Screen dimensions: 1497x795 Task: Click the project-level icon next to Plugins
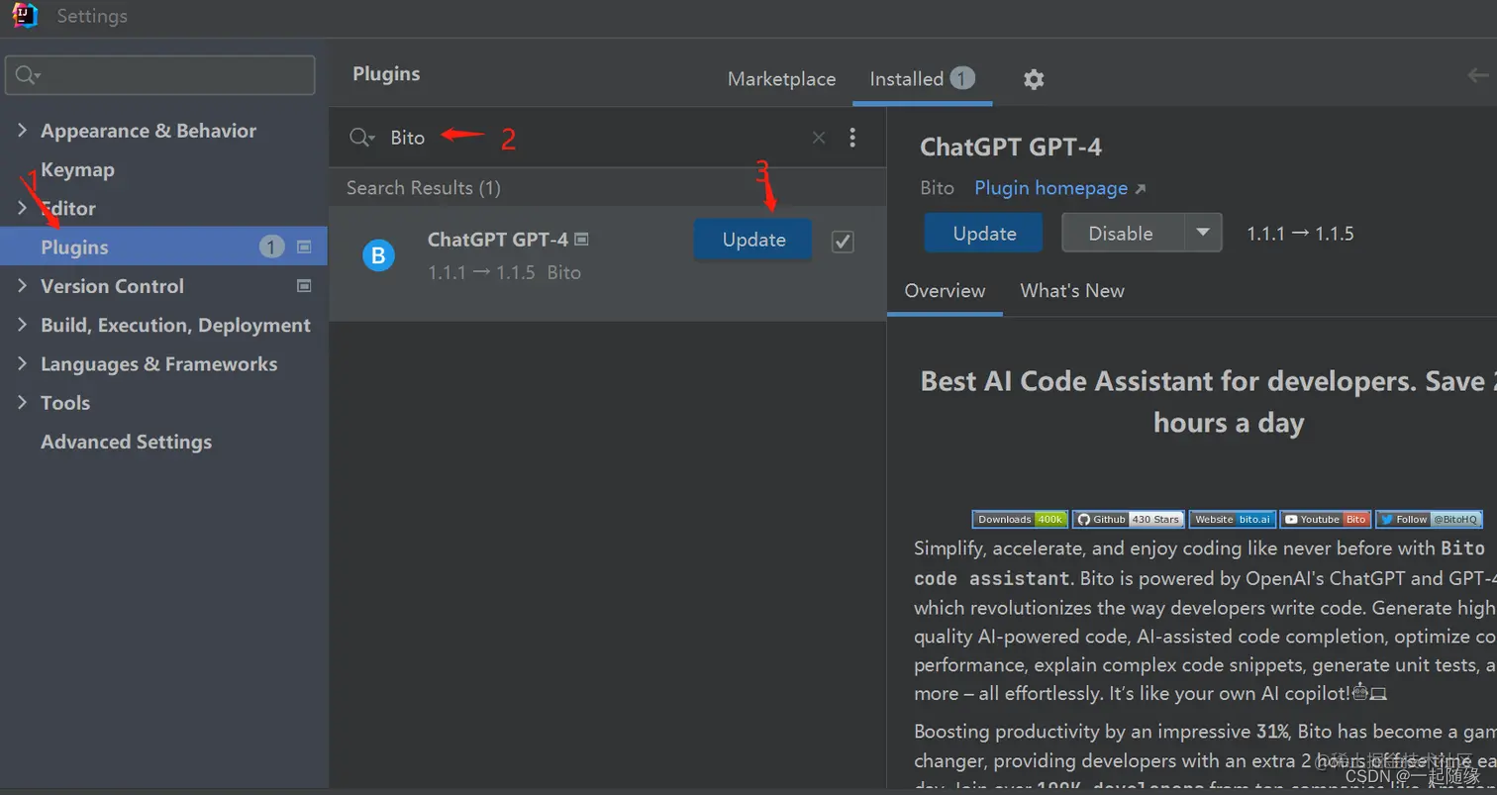[x=305, y=248]
